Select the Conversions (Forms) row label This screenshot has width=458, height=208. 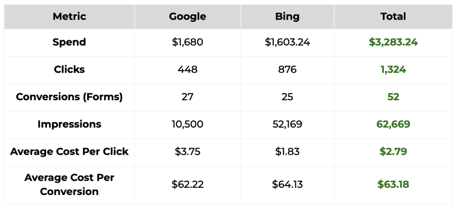pyautogui.click(x=69, y=97)
